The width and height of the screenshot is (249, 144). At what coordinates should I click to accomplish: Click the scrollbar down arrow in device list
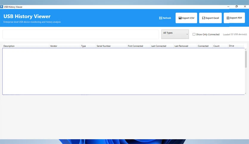[245, 93]
